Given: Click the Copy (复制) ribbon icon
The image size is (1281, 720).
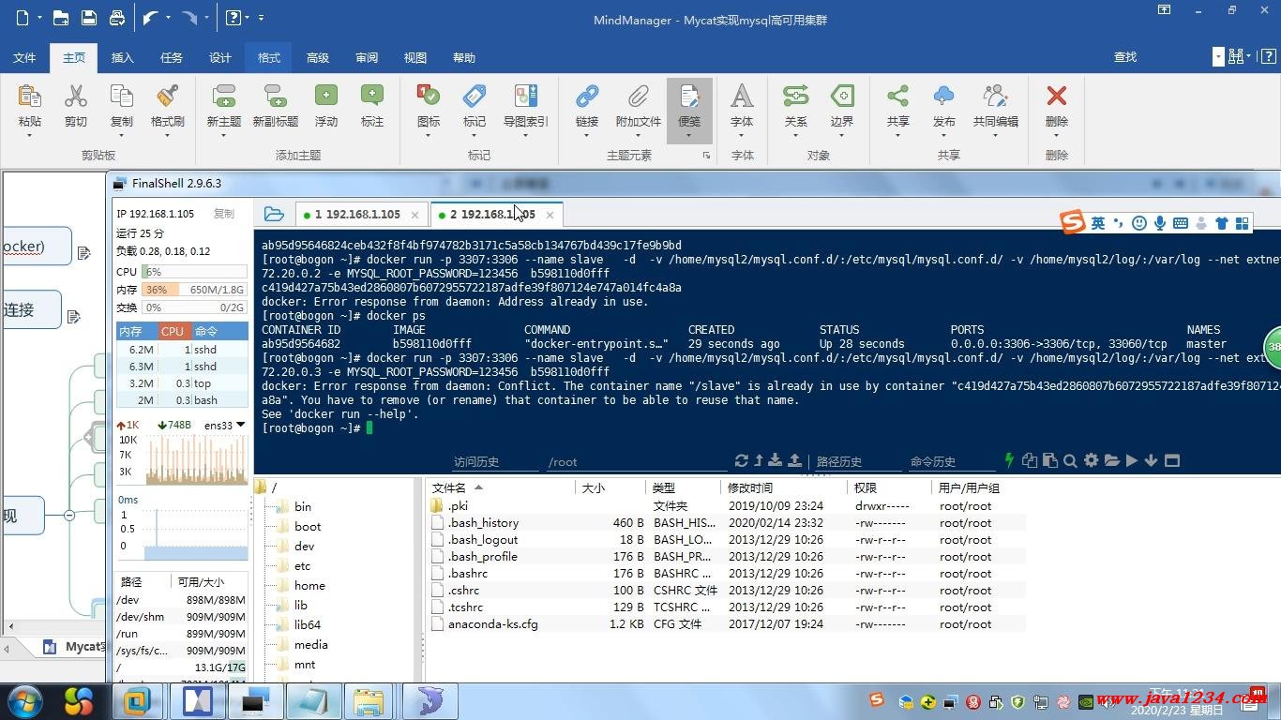Looking at the screenshot, I should 122,97.
